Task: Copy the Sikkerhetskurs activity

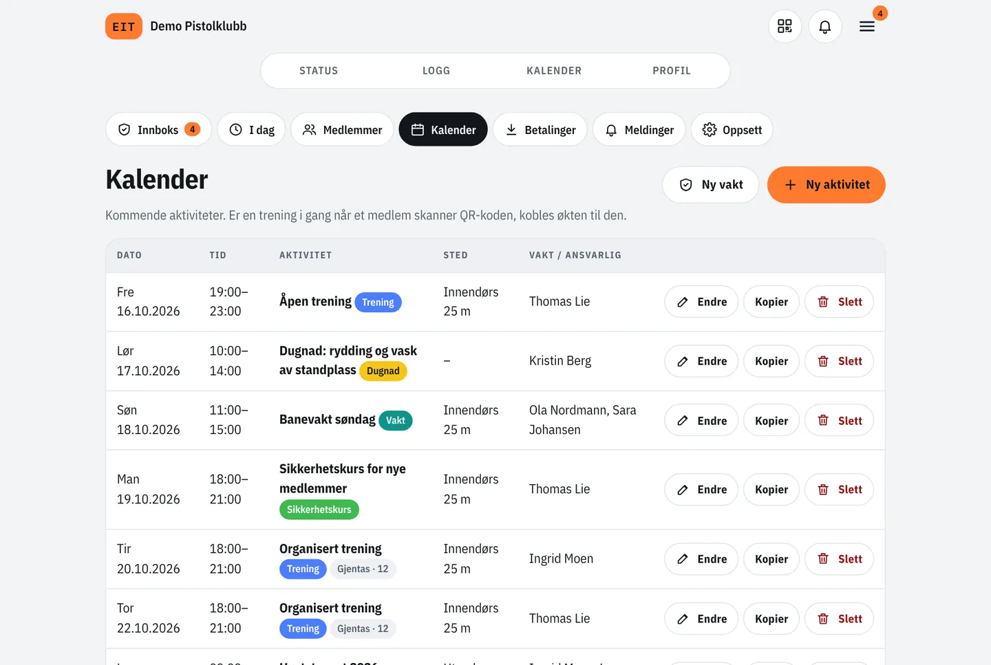Action: pos(771,490)
